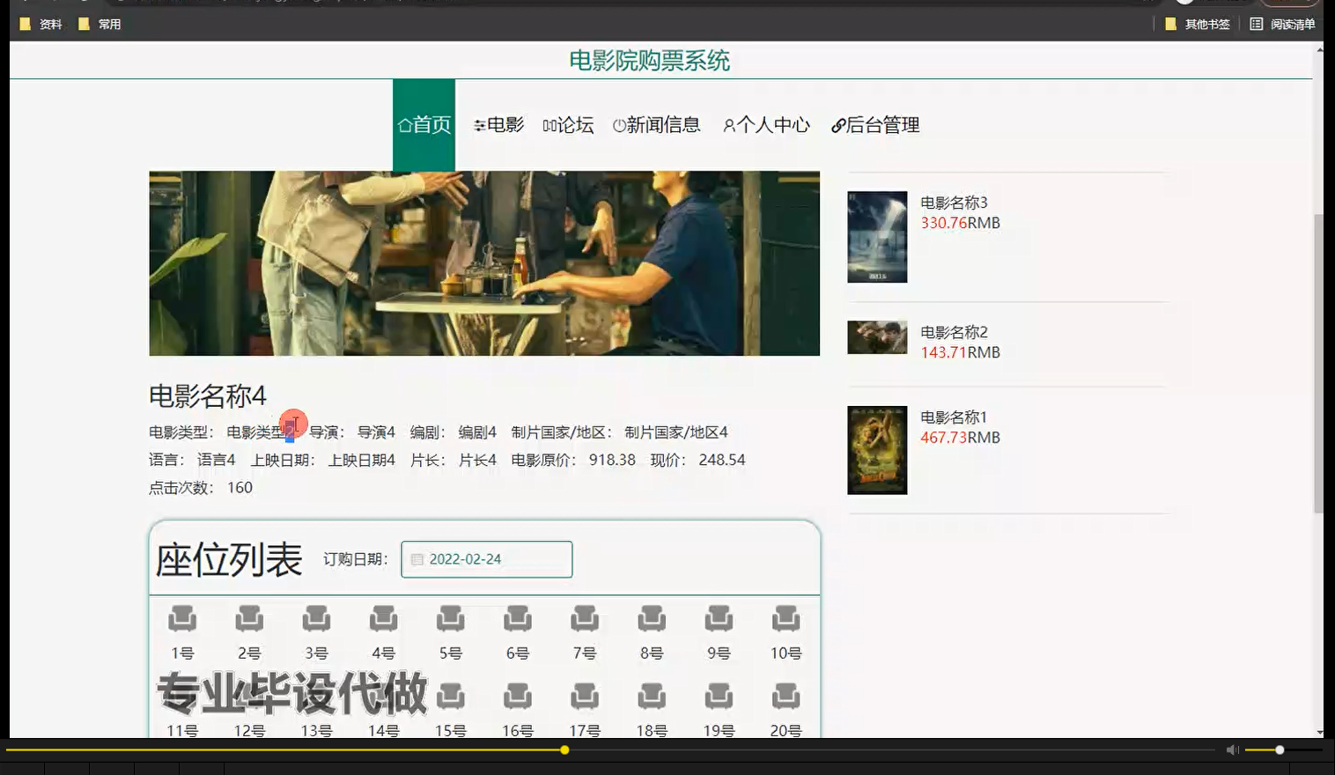Open 电影名称2 recommendation link

point(954,332)
